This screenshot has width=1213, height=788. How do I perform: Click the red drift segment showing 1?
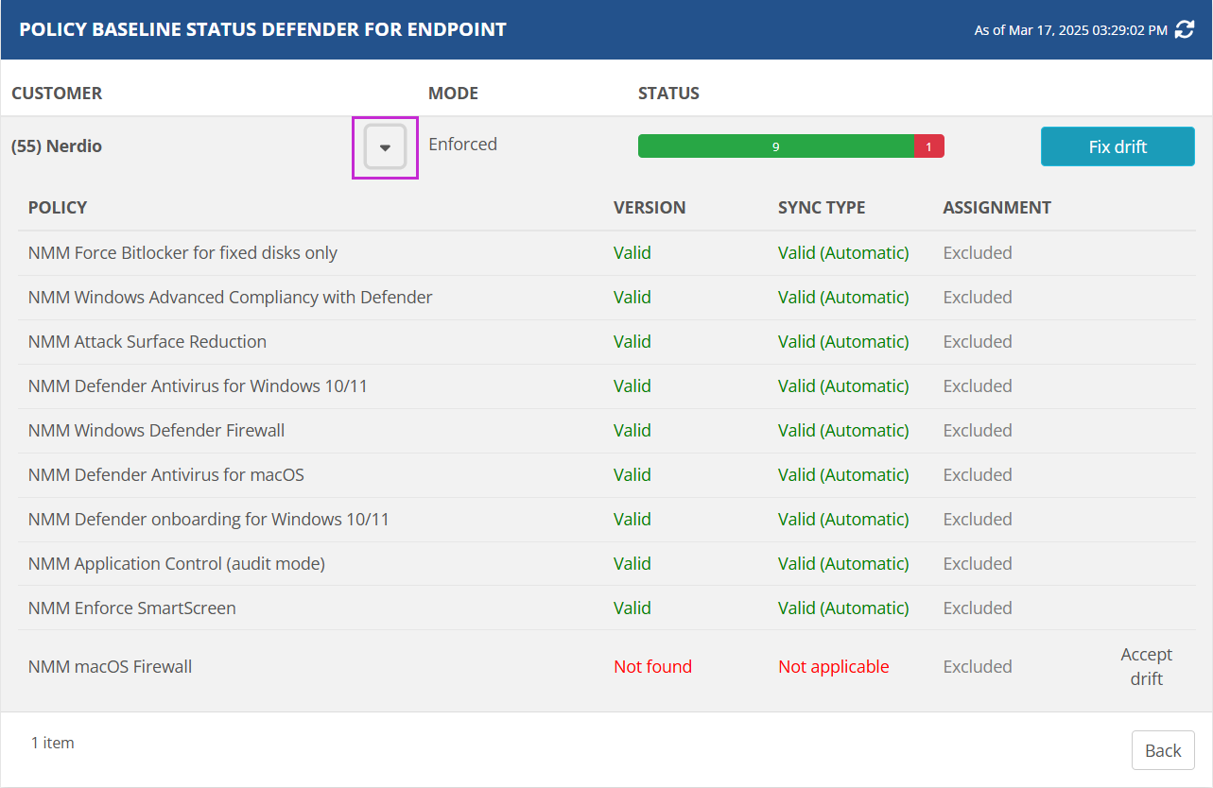click(x=929, y=146)
